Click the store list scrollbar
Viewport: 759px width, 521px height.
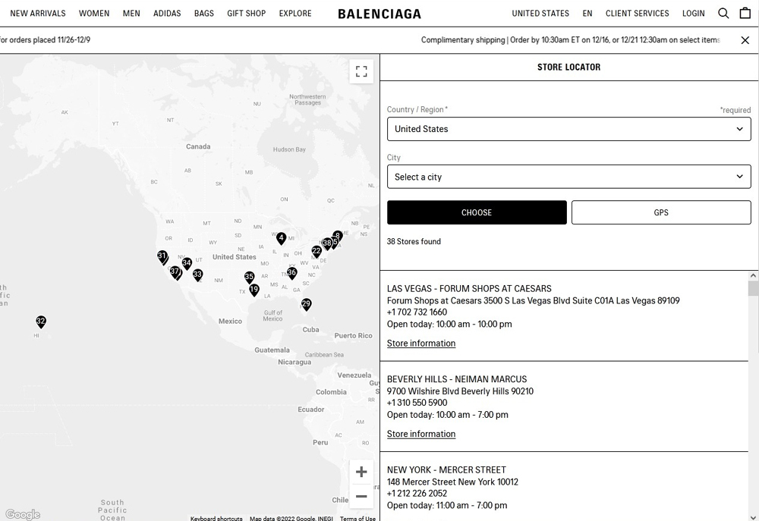click(753, 288)
